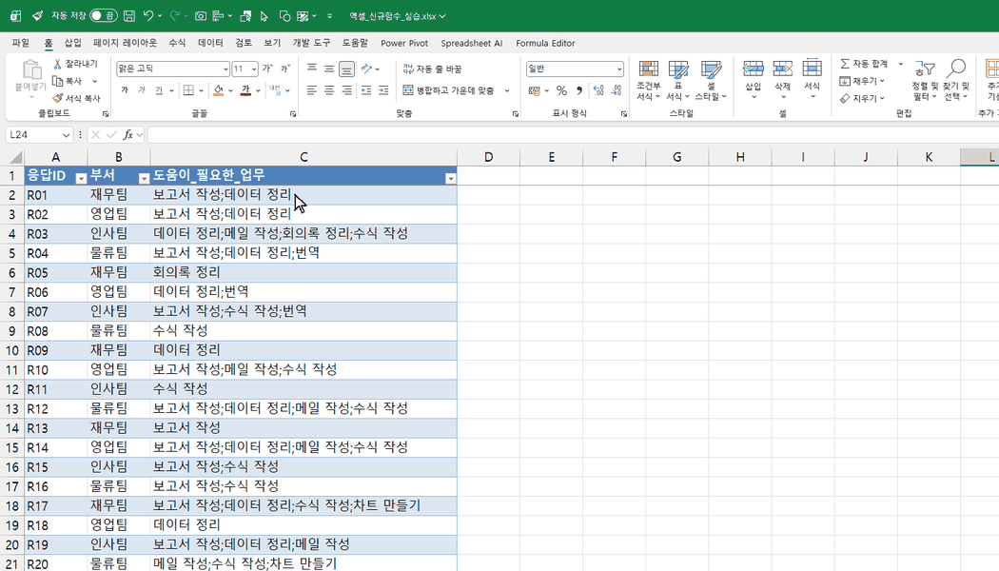
Task: Click 병합하고 가운데 맞춤 merge button
Action: (x=449, y=90)
